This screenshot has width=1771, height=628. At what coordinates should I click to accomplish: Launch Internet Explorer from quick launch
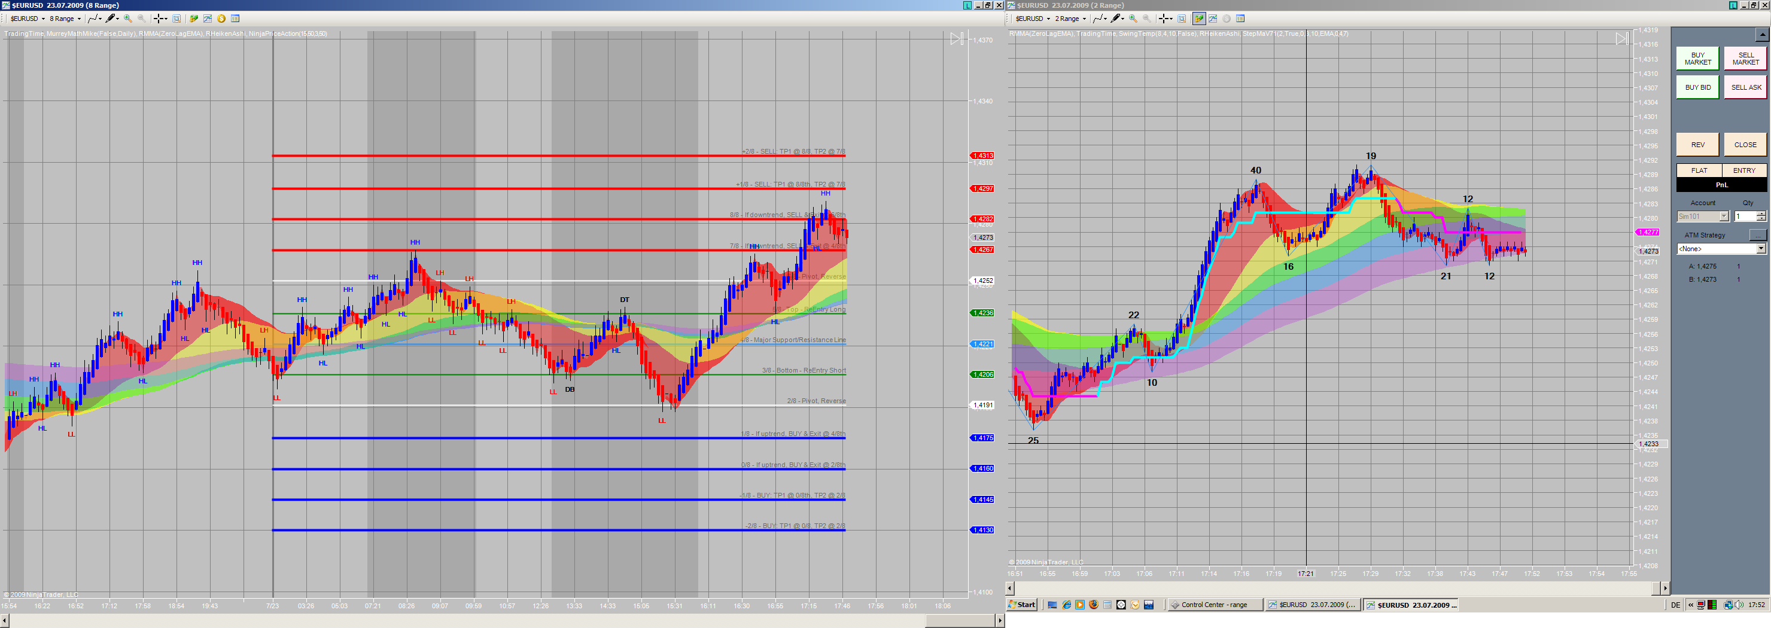(x=1066, y=605)
